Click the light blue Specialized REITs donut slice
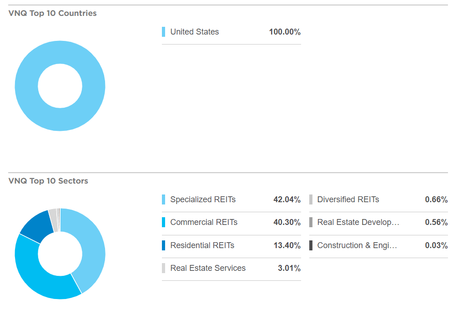The image size is (468, 314). click(x=93, y=248)
